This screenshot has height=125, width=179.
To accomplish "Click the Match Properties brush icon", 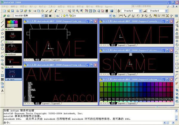I will coord(47,11).
